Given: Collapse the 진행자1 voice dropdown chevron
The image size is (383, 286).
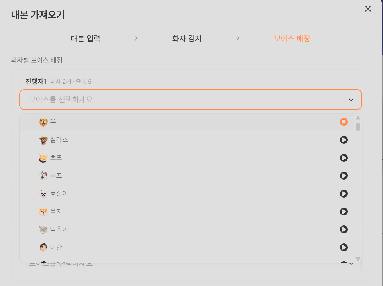Looking at the screenshot, I should [351, 100].
